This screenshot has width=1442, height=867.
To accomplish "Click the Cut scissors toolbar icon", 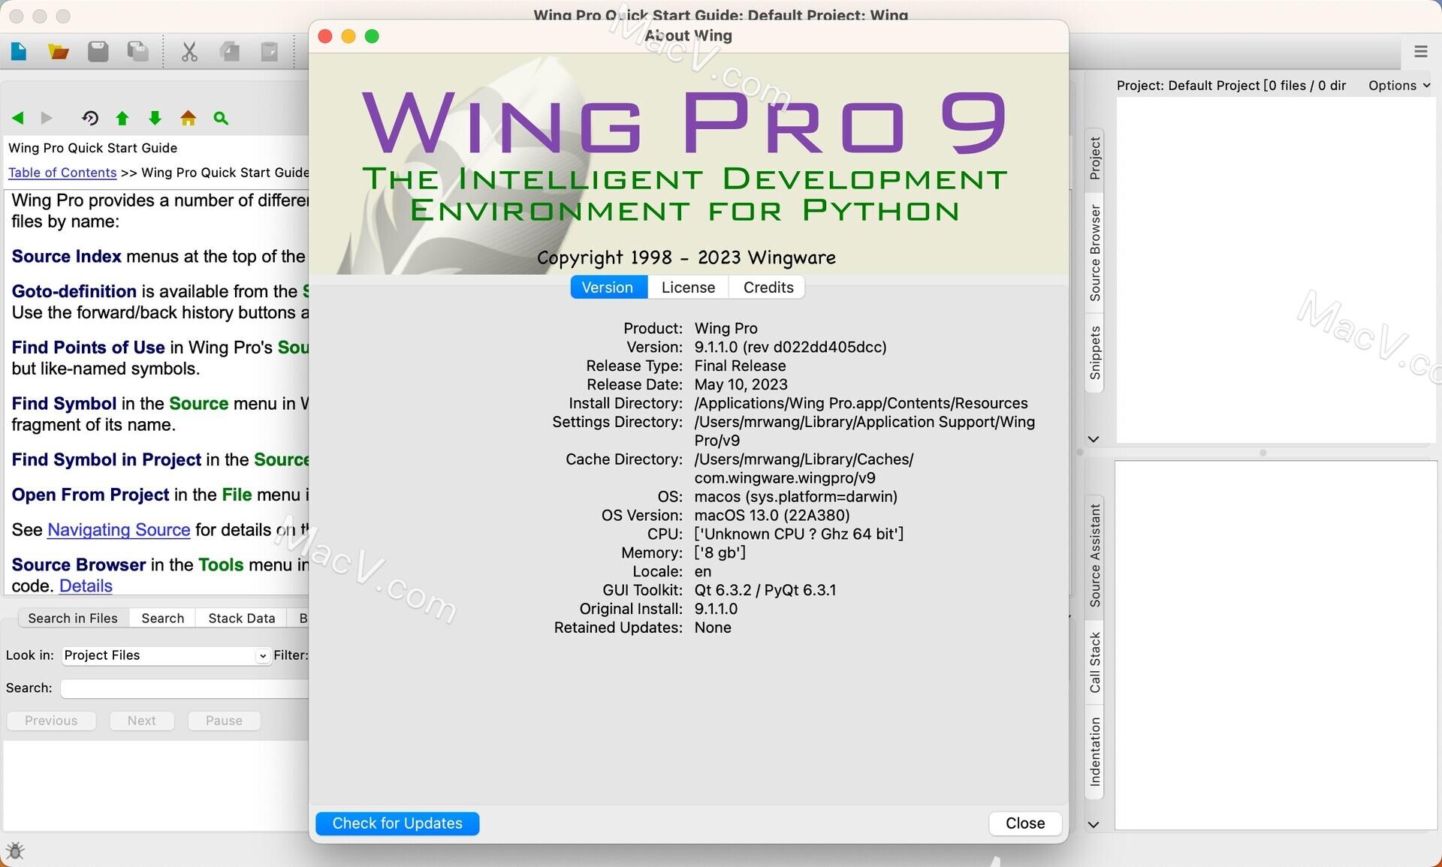I will tap(189, 52).
